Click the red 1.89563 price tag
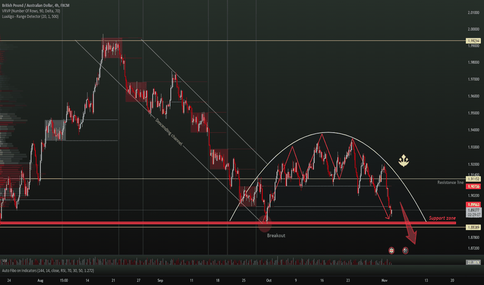 [x=473, y=205]
